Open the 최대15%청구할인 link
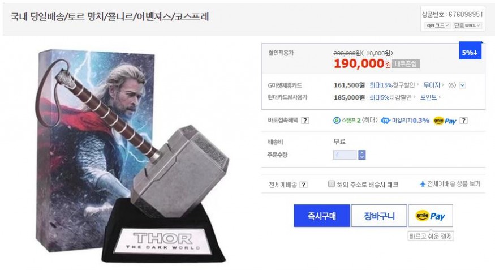Viewport: 495px width, 270px height. pyautogui.click(x=393, y=85)
